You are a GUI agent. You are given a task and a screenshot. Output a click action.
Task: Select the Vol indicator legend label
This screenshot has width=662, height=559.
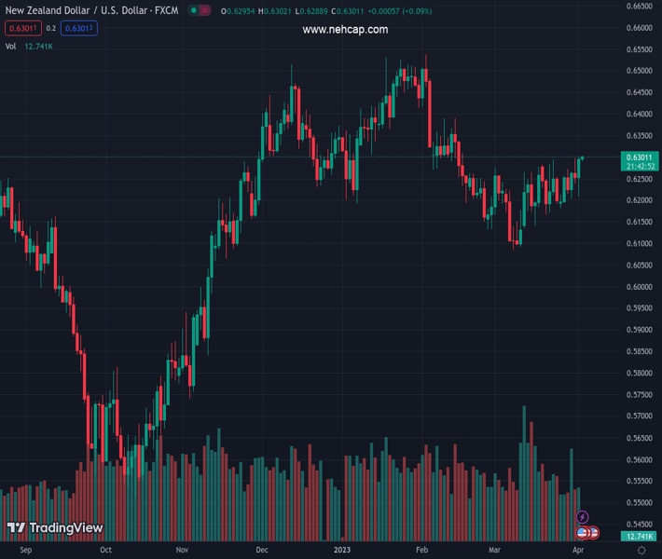coord(10,46)
